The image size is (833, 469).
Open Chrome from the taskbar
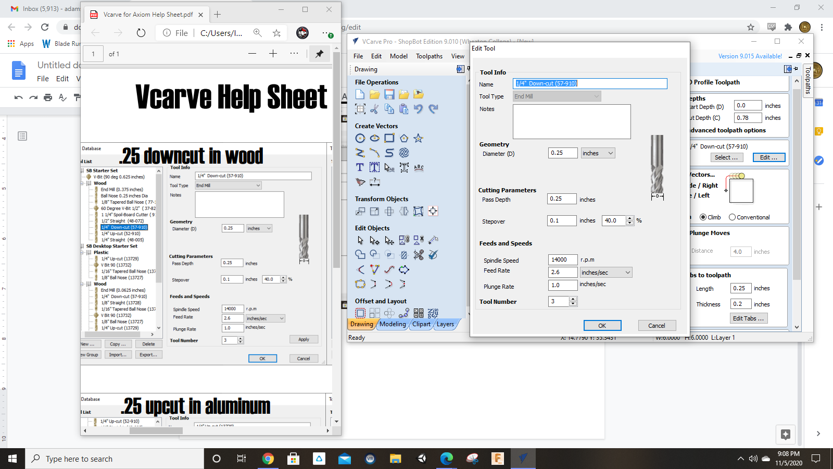tap(268, 459)
